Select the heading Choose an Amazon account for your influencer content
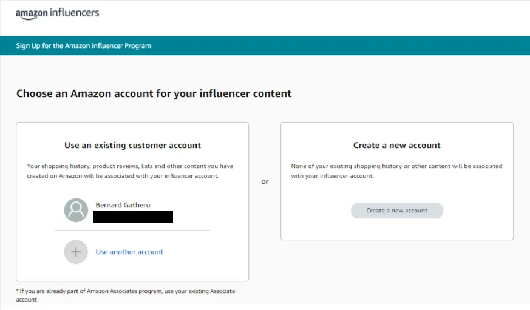Image resolution: width=530 pixels, height=310 pixels. (x=154, y=93)
